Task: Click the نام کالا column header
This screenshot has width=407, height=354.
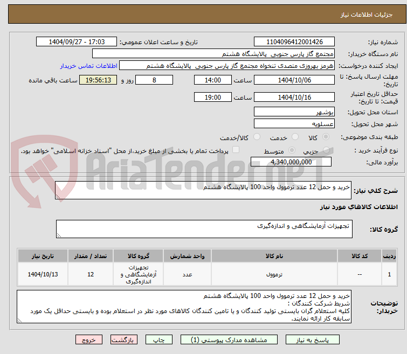Action: coord(274,256)
